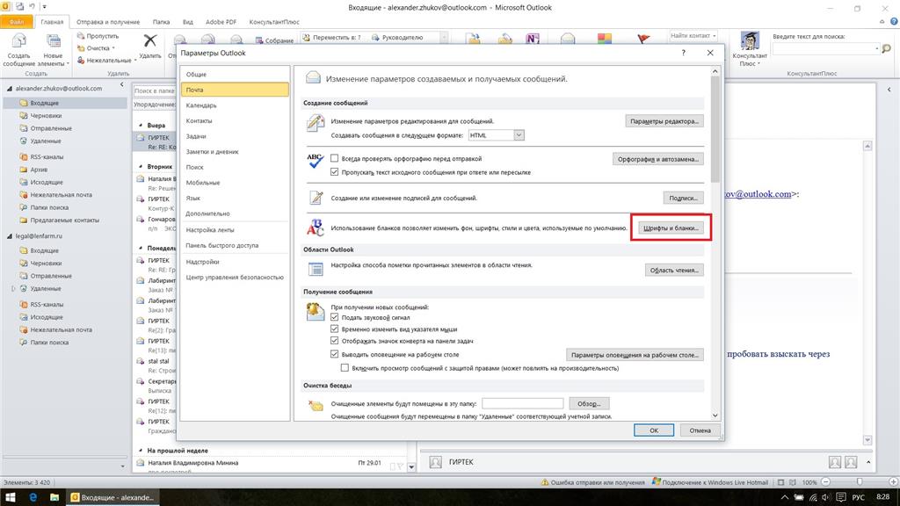Open the action center notification icon
The image size is (900, 506).
pyautogui.click(x=841, y=497)
